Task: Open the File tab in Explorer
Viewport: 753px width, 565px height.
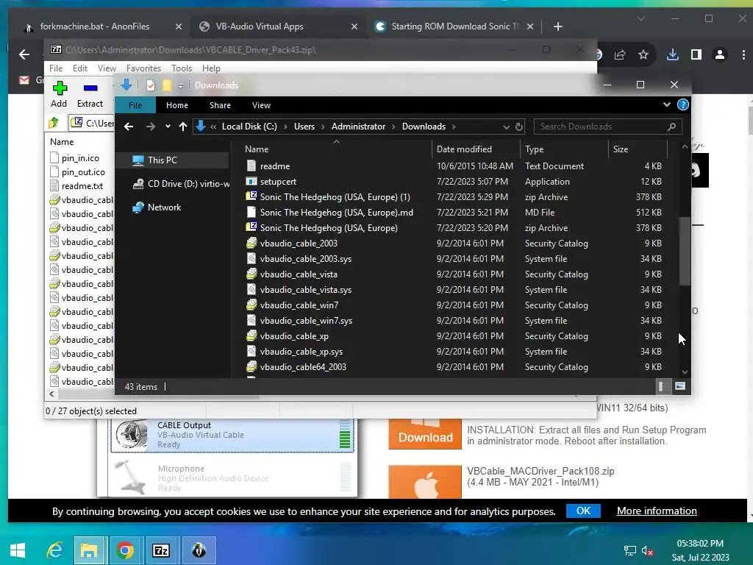Action: (135, 105)
